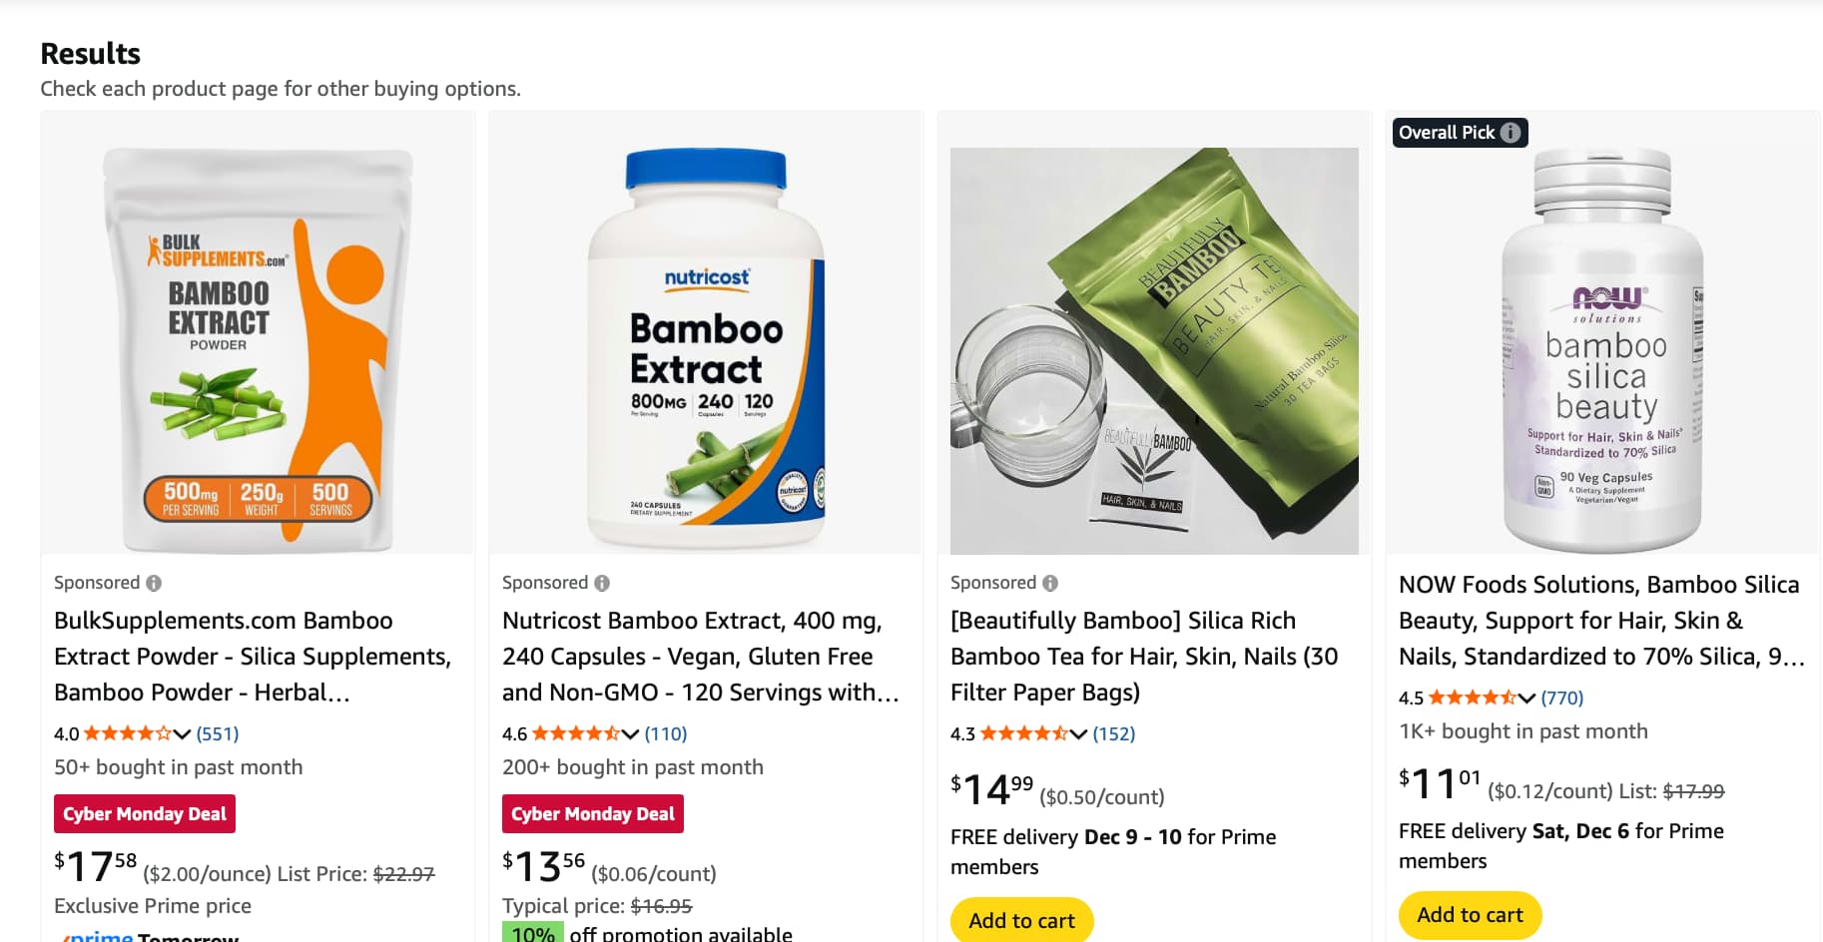Click Sponsored info icon under BulkSupplements product
Image resolution: width=1823 pixels, height=942 pixels.
tap(154, 583)
